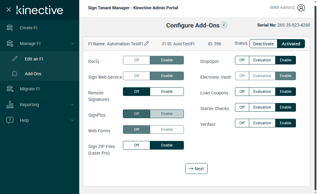Set Electronic Vault to Enable
The image size is (317, 194).
pyautogui.click(x=285, y=76)
